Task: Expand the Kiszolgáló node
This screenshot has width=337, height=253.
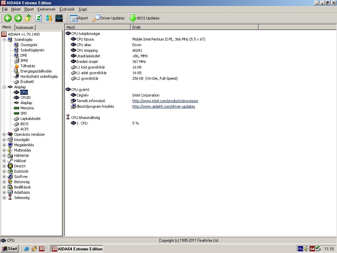Action: [4, 140]
